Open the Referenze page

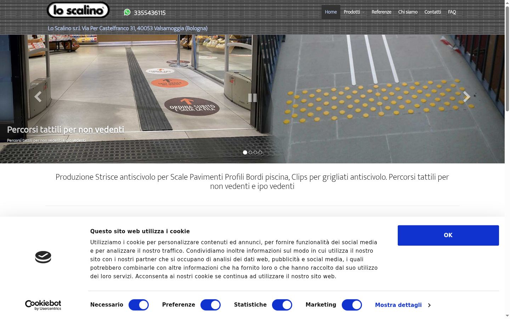pyautogui.click(x=381, y=12)
